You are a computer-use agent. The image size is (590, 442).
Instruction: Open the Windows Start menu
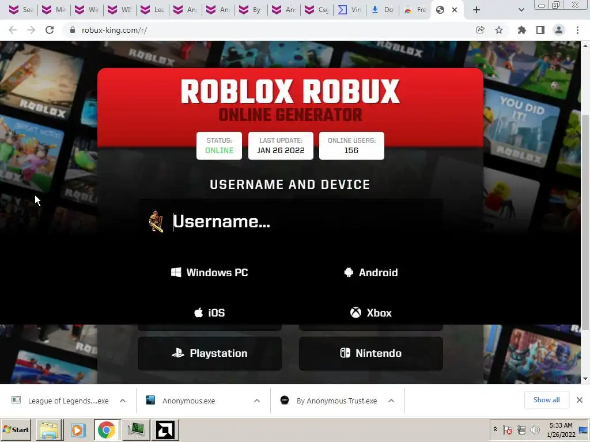16,429
